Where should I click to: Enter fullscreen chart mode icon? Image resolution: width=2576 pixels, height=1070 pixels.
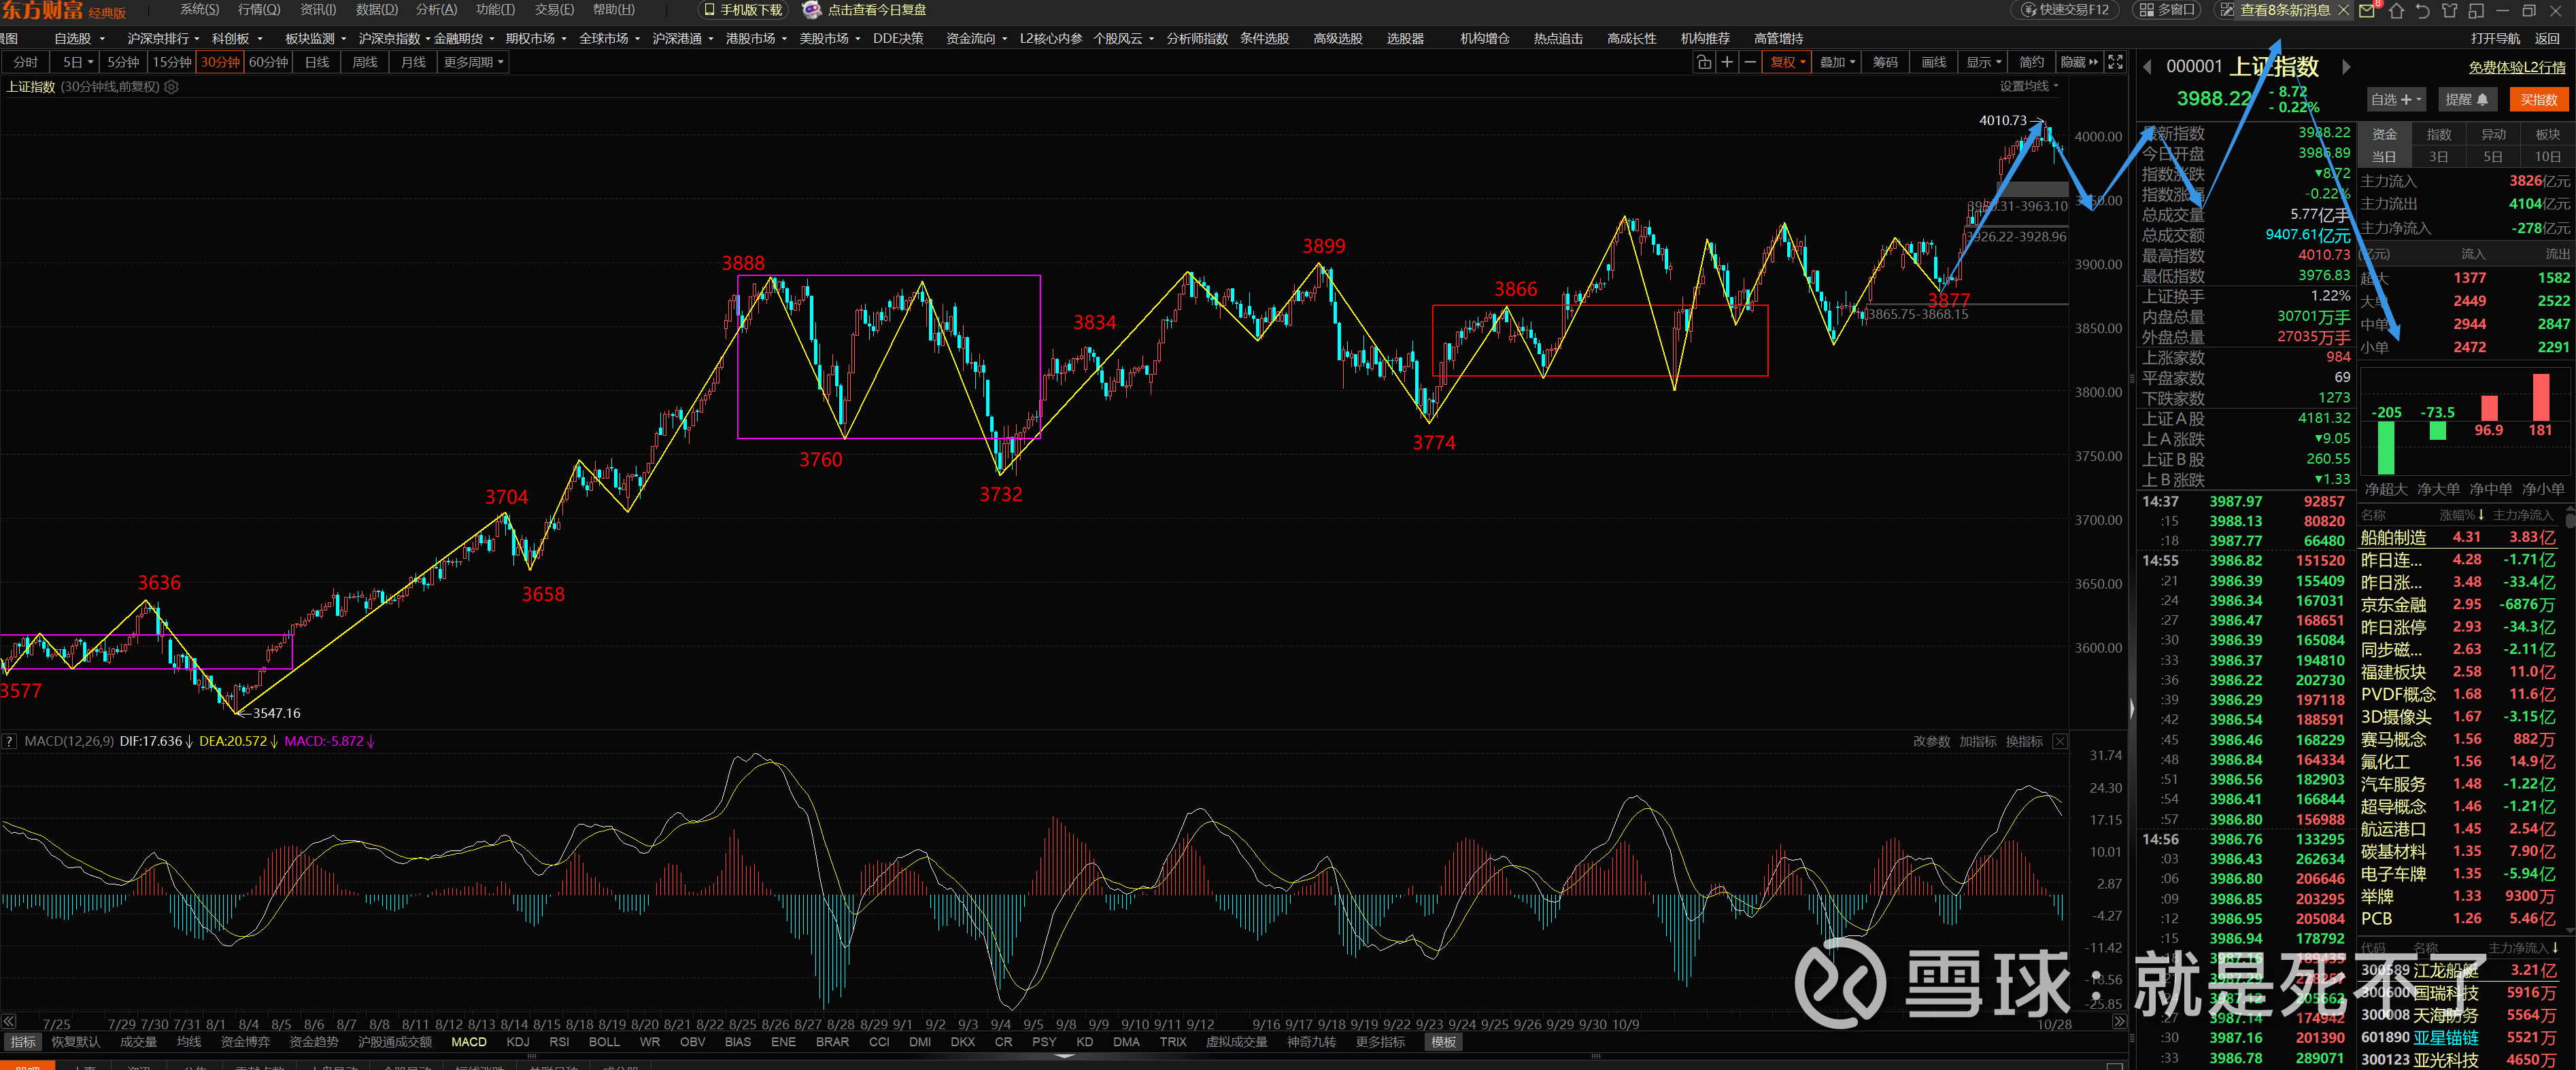pyautogui.click(x=2115, y=62)
